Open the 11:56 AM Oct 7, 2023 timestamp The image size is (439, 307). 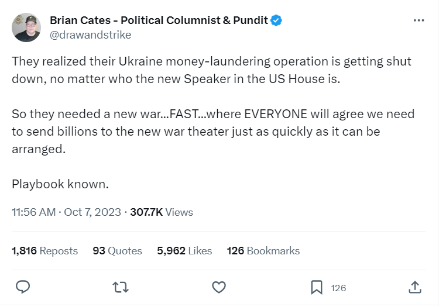66,212
